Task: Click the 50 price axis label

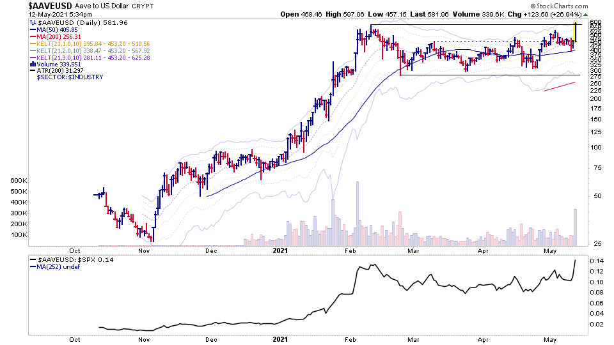Action: pyautogui.click(x=597, y=196)
